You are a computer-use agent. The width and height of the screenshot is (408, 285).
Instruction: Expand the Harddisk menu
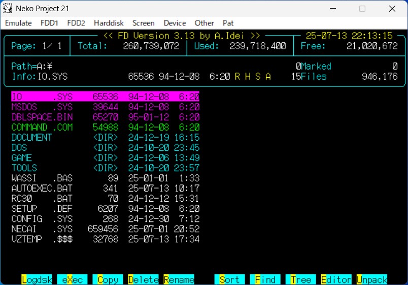pyautogui.click(x=109, y=23)
